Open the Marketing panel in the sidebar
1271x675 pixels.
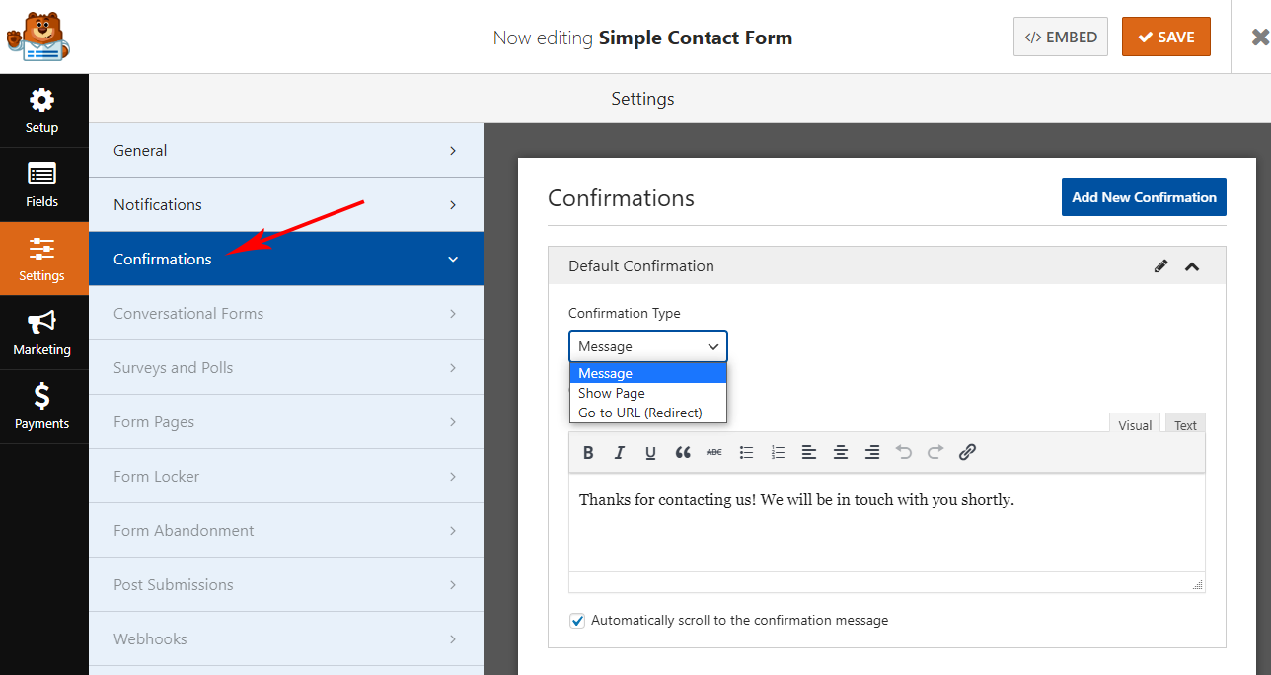tap(41, 333)
